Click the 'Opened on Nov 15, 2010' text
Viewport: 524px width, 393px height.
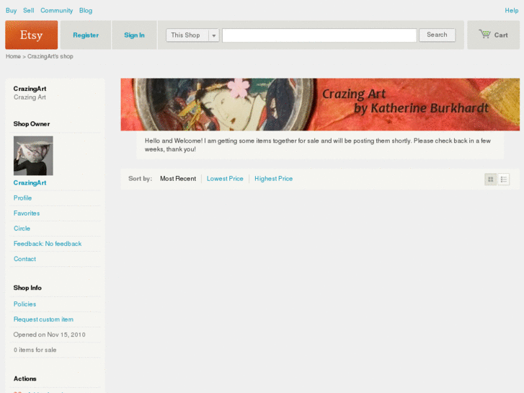pyautogui.click(x=50, y=335)
